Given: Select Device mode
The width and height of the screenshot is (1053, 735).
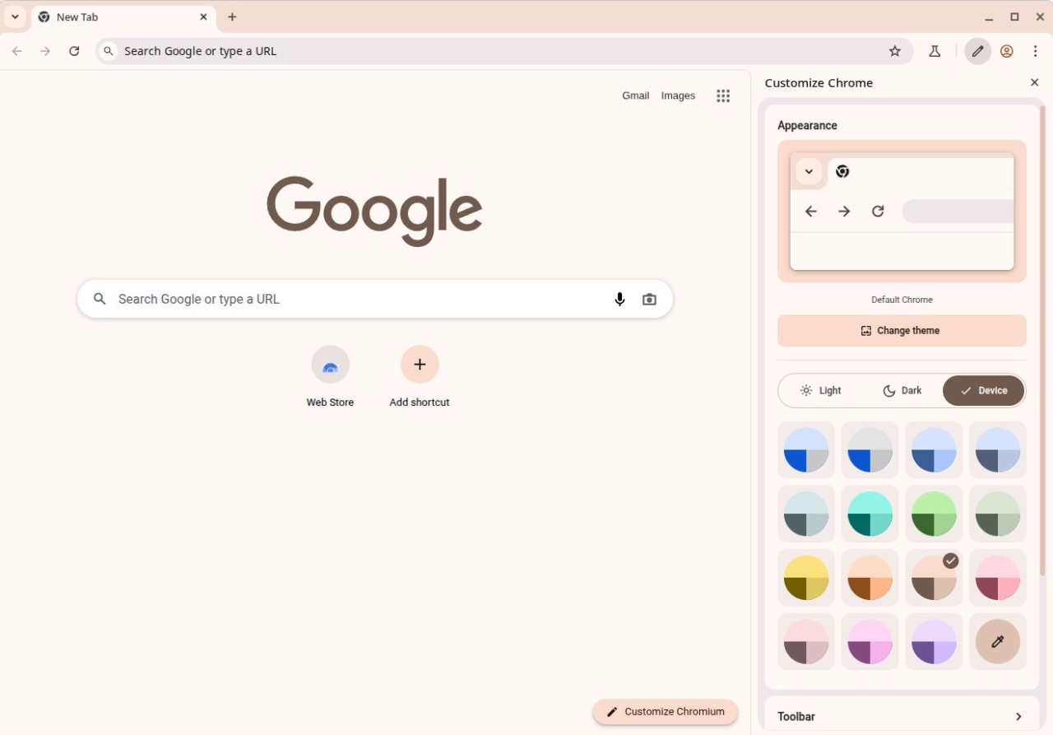Looking at the screenshot, I should tap(984, 390).
